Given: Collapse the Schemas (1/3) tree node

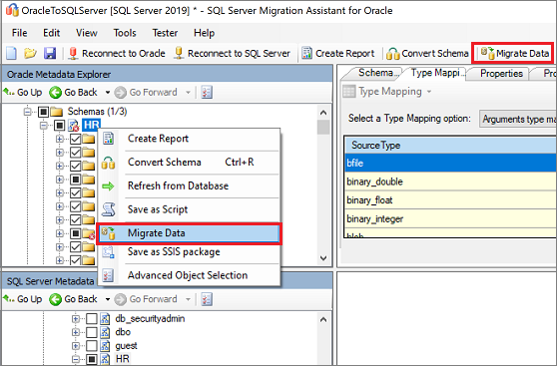Looking at the screenshot, I should point(27,112).
